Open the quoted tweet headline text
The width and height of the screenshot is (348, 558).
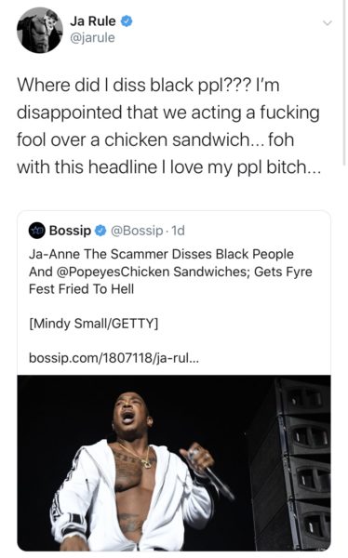point(170,272)
